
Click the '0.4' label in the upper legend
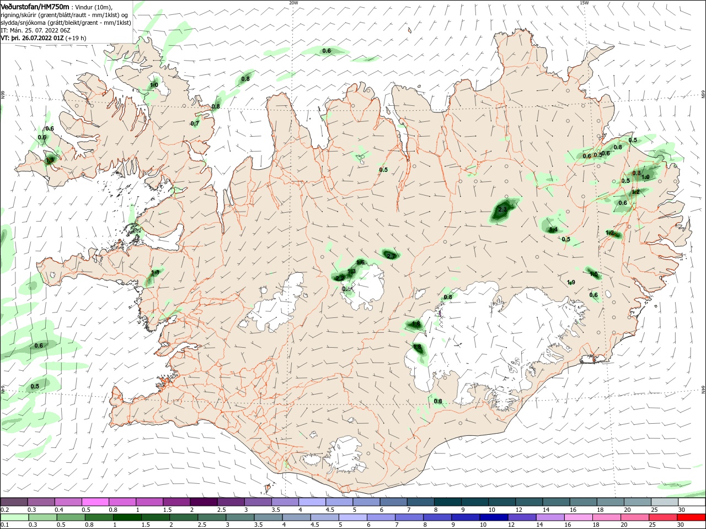pyautogui.click(x=59, y=510)
